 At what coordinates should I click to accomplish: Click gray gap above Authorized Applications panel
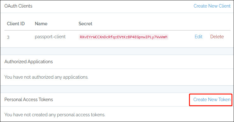tap(117, 51)
